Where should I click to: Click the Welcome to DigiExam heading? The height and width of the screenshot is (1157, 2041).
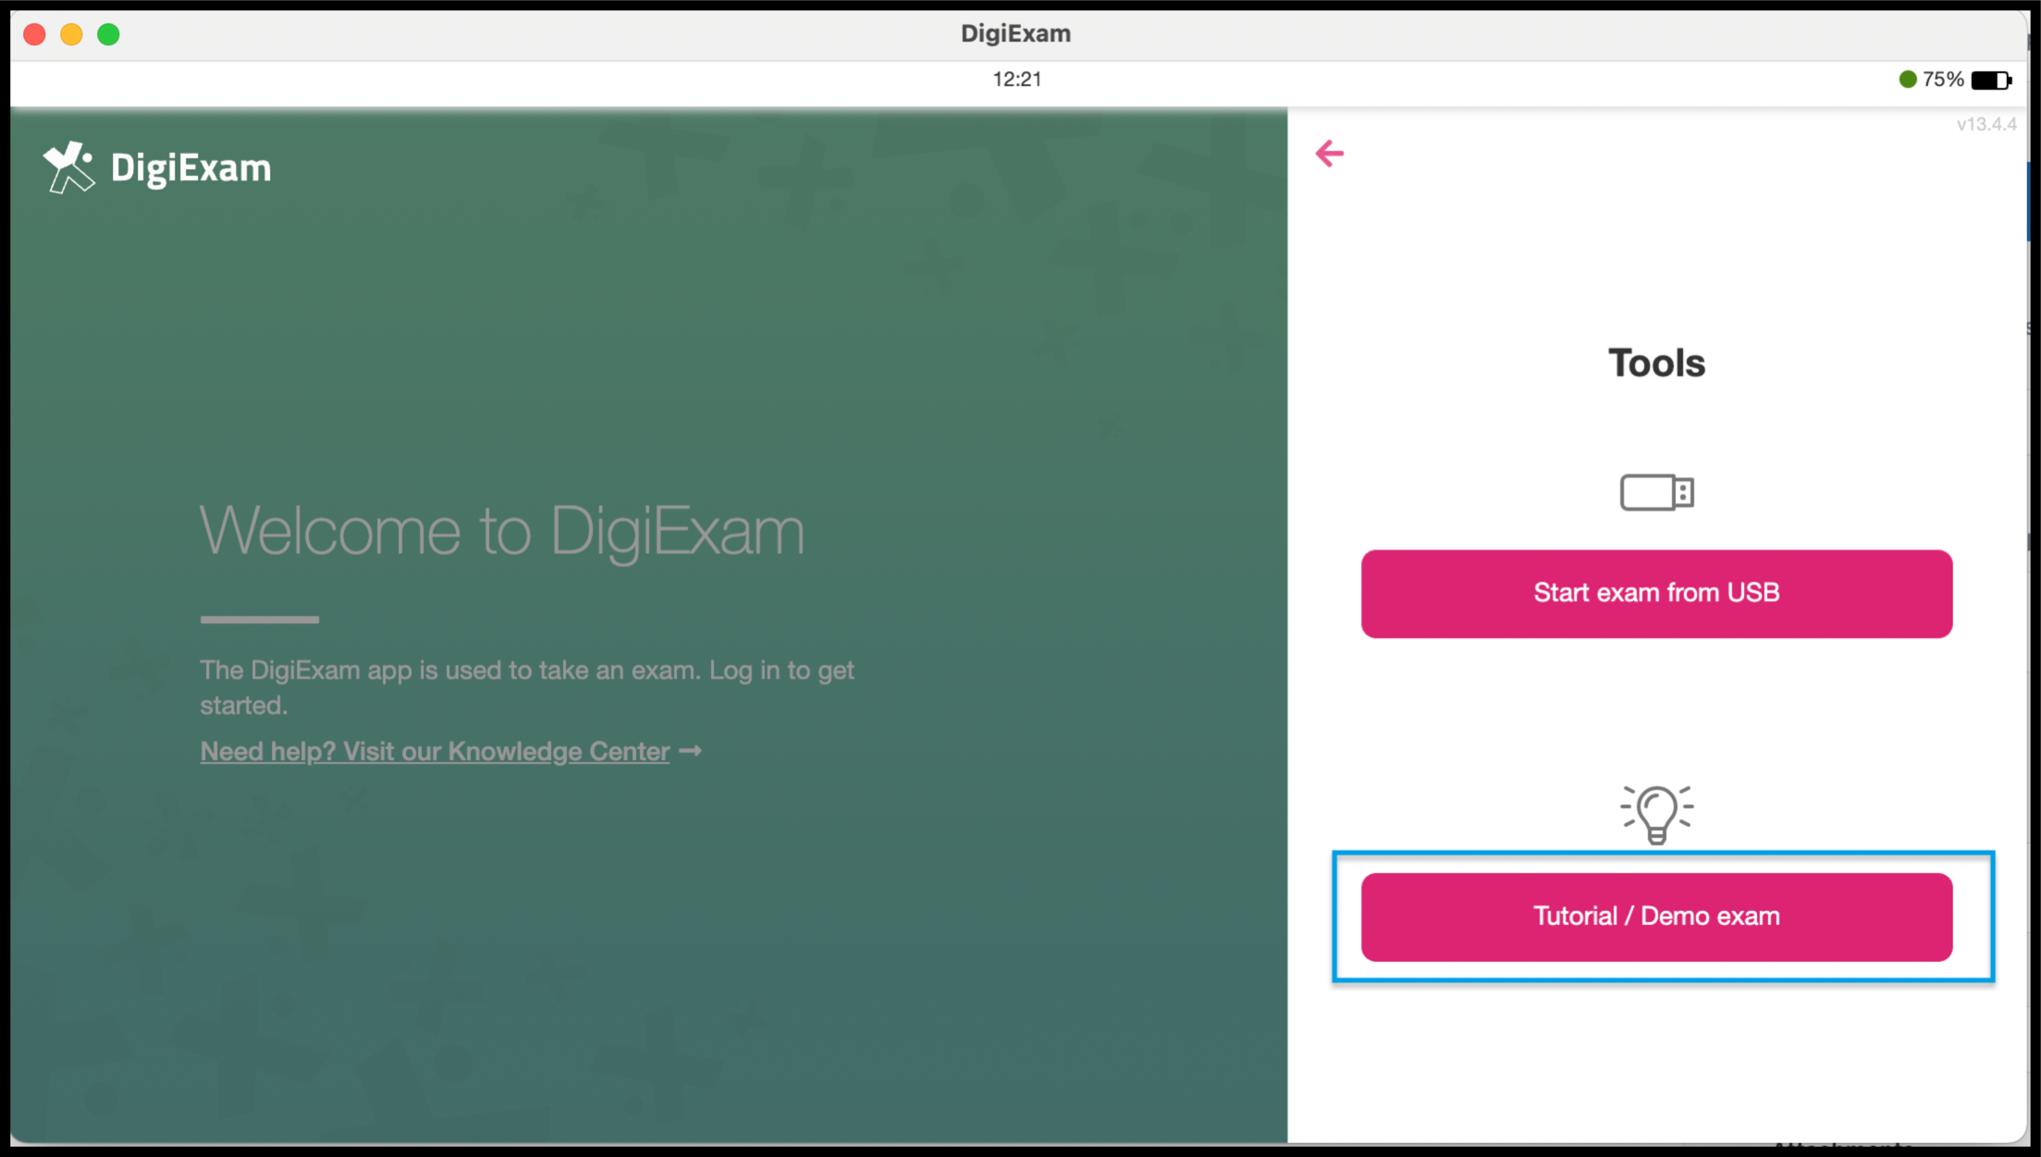pyautogui.click(x=502, y=532)
